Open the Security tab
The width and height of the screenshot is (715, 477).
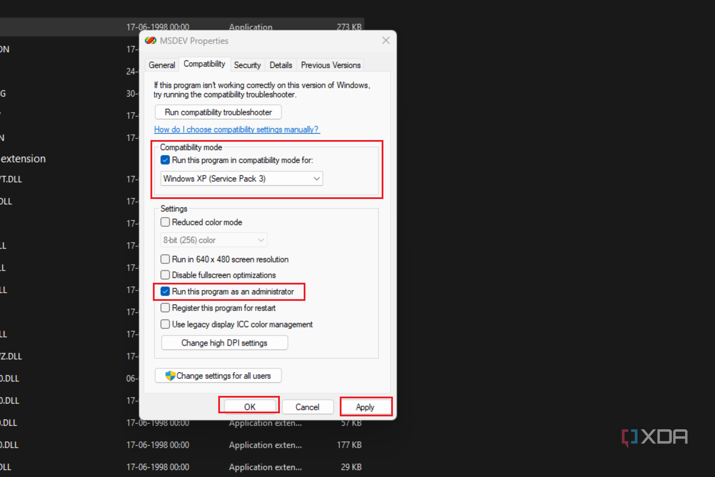[247, 65]
